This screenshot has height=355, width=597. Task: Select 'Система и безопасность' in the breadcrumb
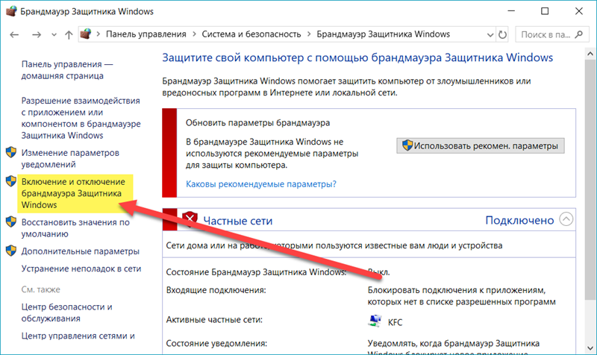[x=251, y=34]
